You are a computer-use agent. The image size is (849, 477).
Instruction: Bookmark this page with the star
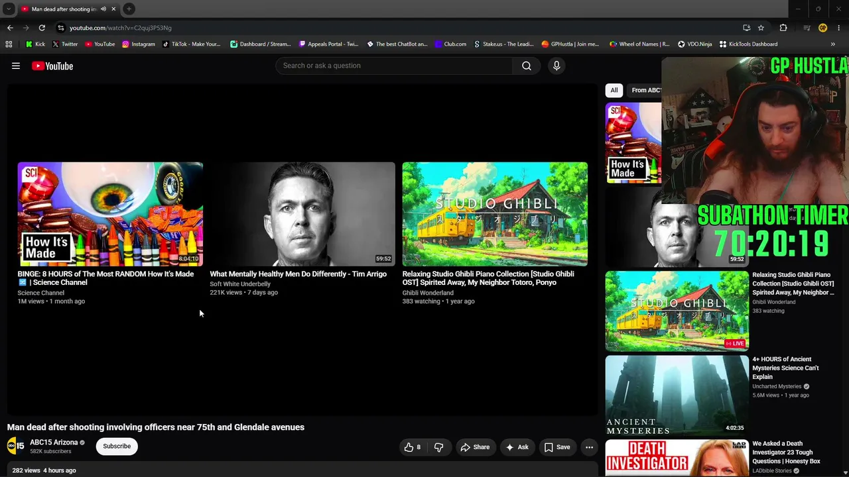click(761, 28)
